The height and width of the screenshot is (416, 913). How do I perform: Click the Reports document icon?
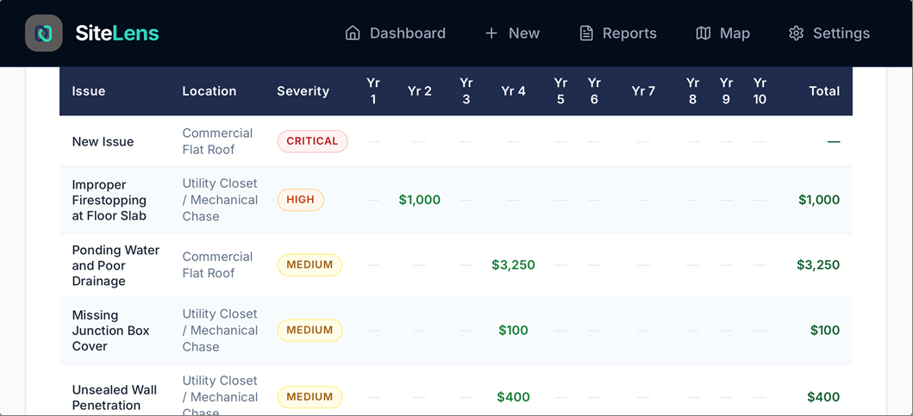pyautogui.click(x=586, y=34)
